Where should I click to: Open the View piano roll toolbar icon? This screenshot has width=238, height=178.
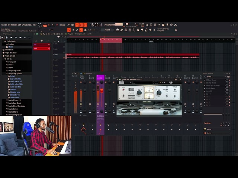coord(122,30)
